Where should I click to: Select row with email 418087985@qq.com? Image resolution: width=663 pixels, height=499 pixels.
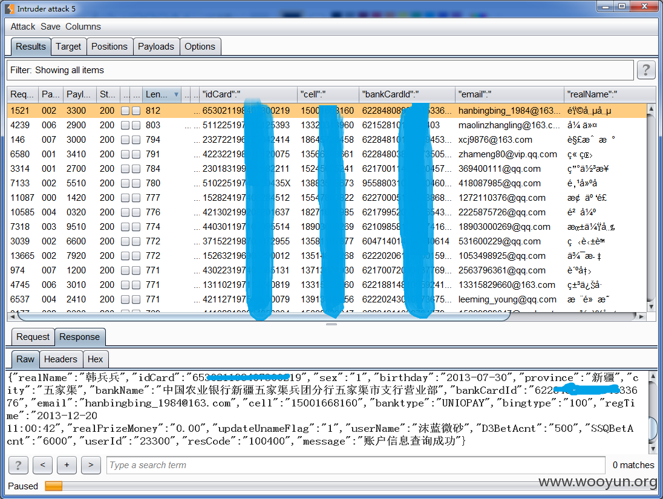point(327,183)
